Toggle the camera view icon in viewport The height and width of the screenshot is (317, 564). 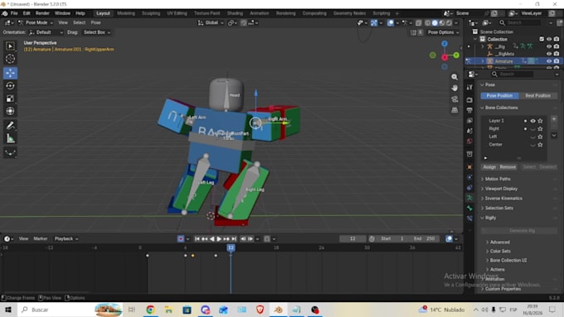[455, 99]
